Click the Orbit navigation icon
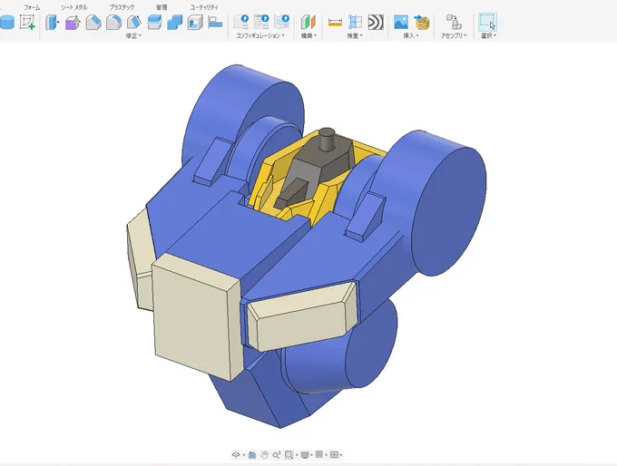This screenshot has width=617, height=466. coord(236,455)
